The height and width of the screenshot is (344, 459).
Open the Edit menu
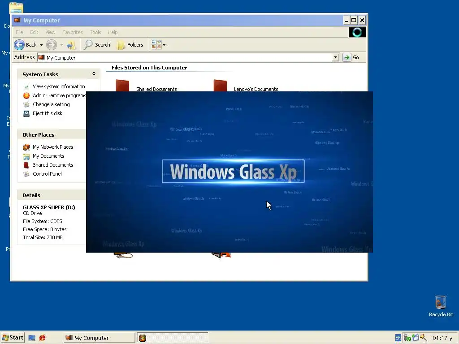point(34,32)
